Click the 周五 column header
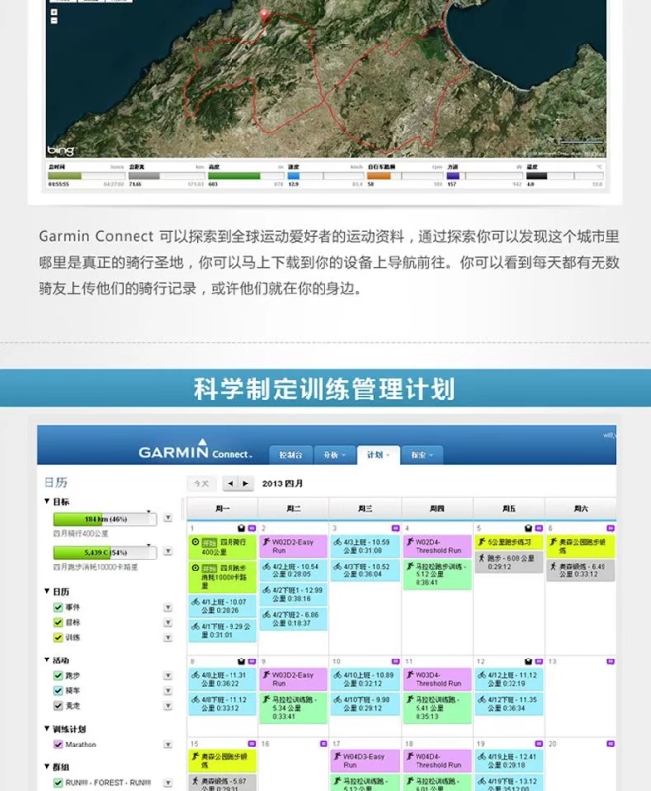The width and height of the screenshot is (651, 791). tap(509, 509)
